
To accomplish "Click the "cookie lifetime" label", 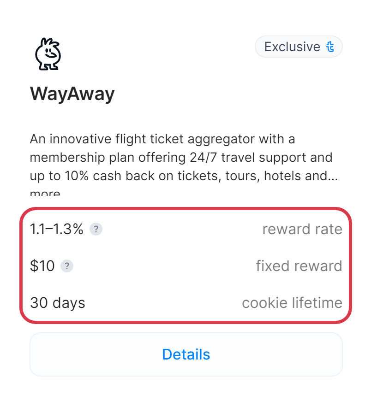I will click(x=292, y=303).
